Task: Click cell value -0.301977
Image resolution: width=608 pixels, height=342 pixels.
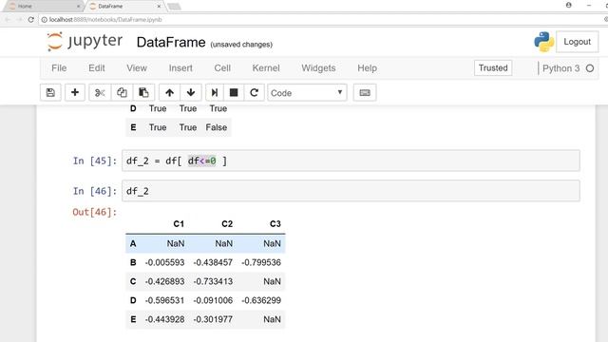Action: (213, 319)
